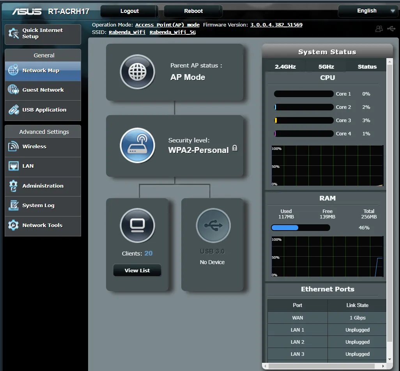Click the scroll down arrow in System Status
The image size is (400, 371).
click(389, 359)
